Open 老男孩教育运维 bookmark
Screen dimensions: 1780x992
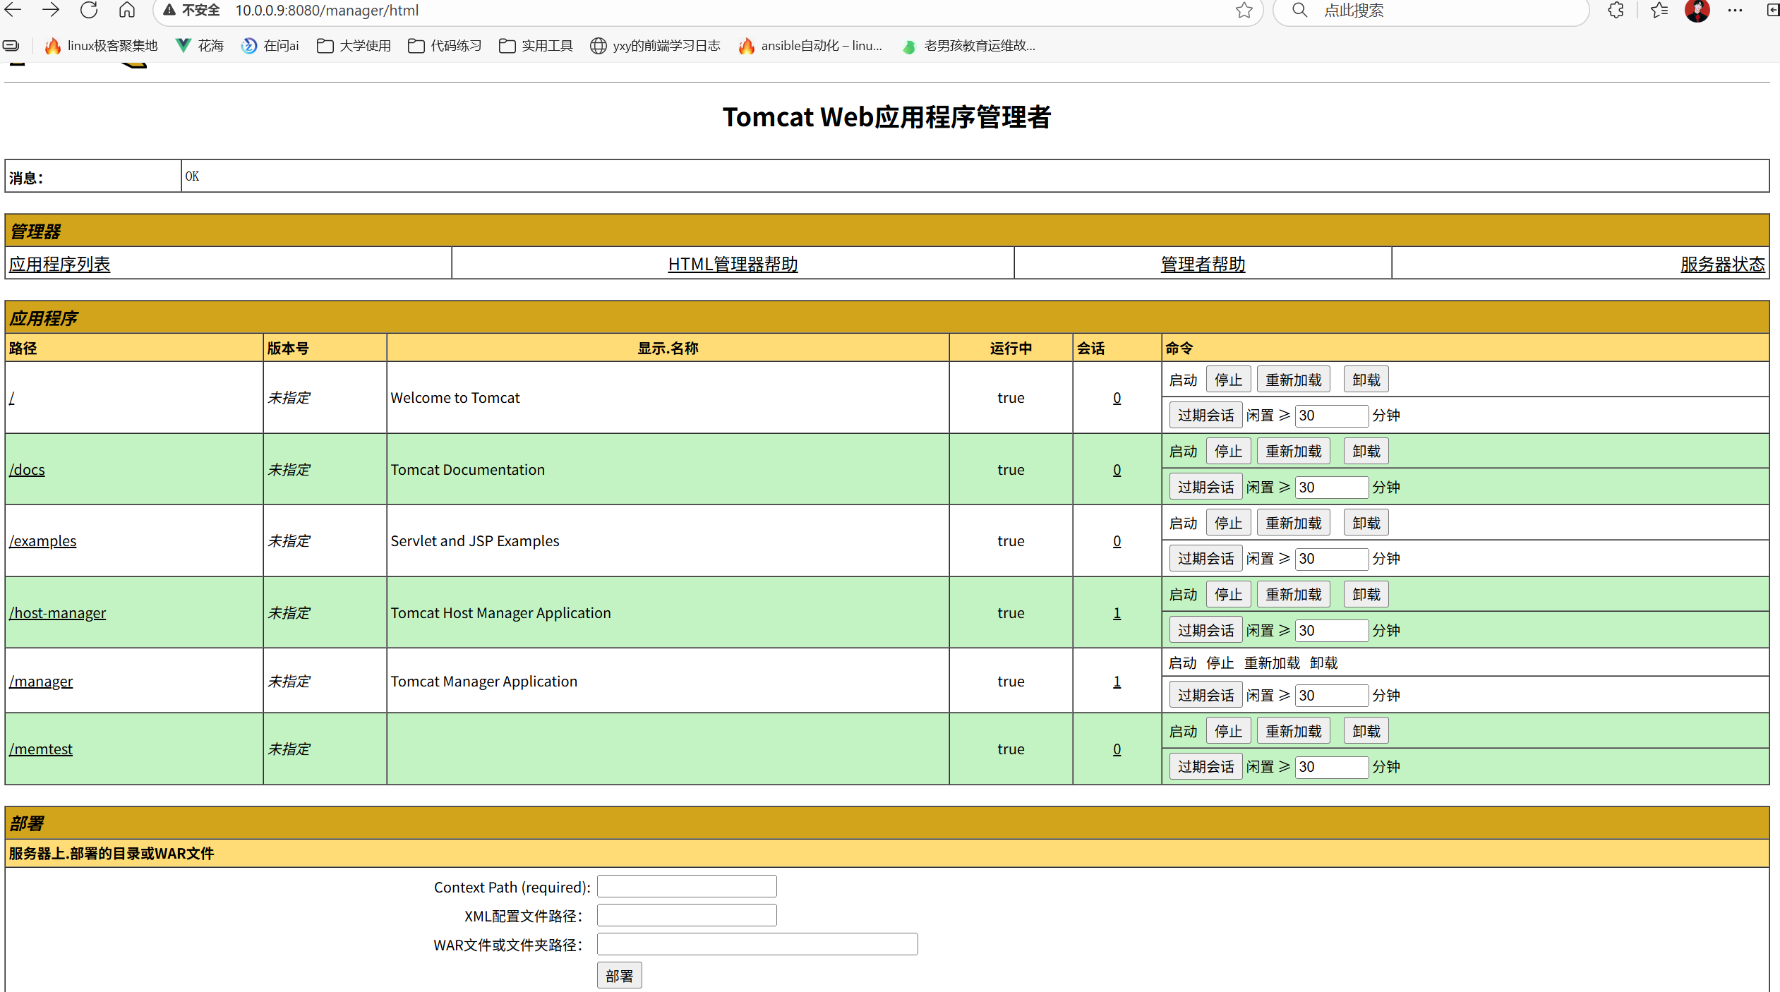[969, 46]
